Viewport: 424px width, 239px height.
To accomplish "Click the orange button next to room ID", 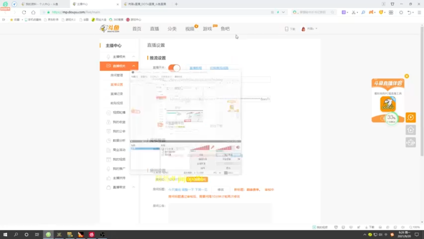I will (x=197, y=180).
